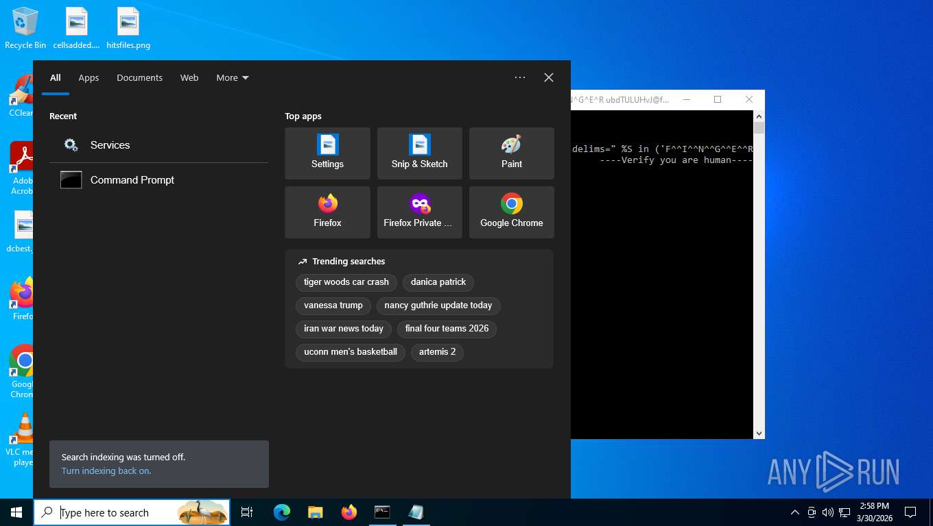Click the Recent heading
Viewport: 933px width, 526px height.
coord(63,116)
